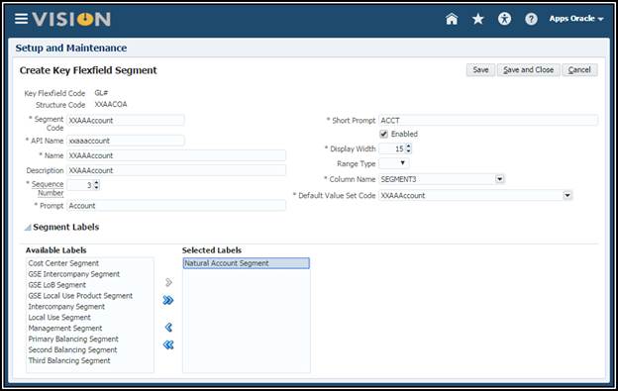Open the Apps Oracle user menu
Viewport: 618px width, 391px height.
coord(576,19)
